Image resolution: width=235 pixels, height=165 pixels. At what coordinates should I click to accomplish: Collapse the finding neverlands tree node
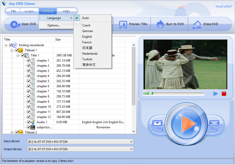(x=6, y=45)
